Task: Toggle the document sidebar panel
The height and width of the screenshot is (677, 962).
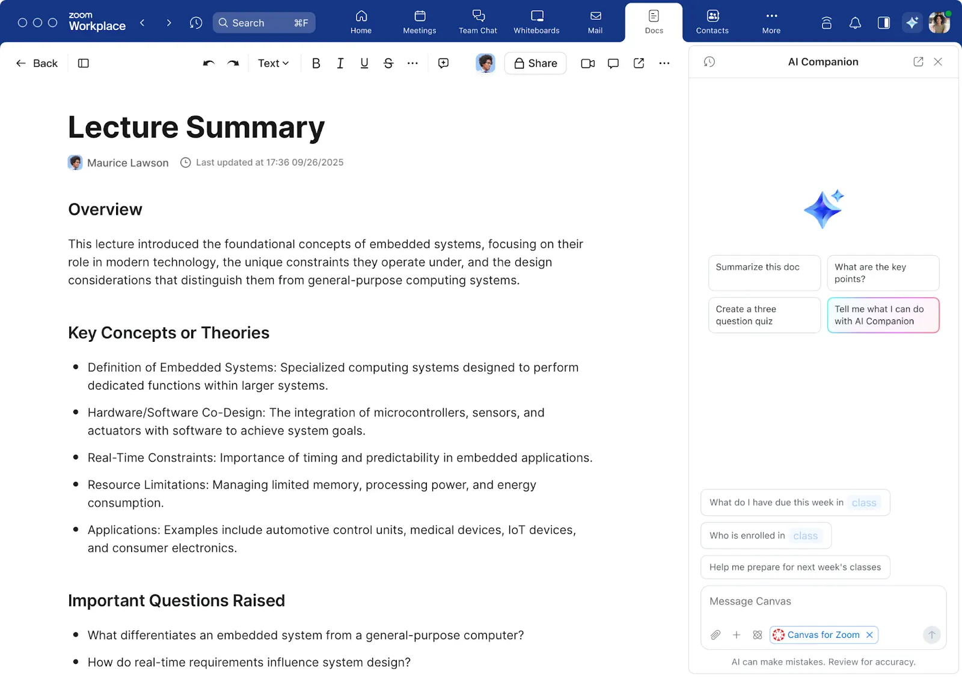Action: point(84,63)
